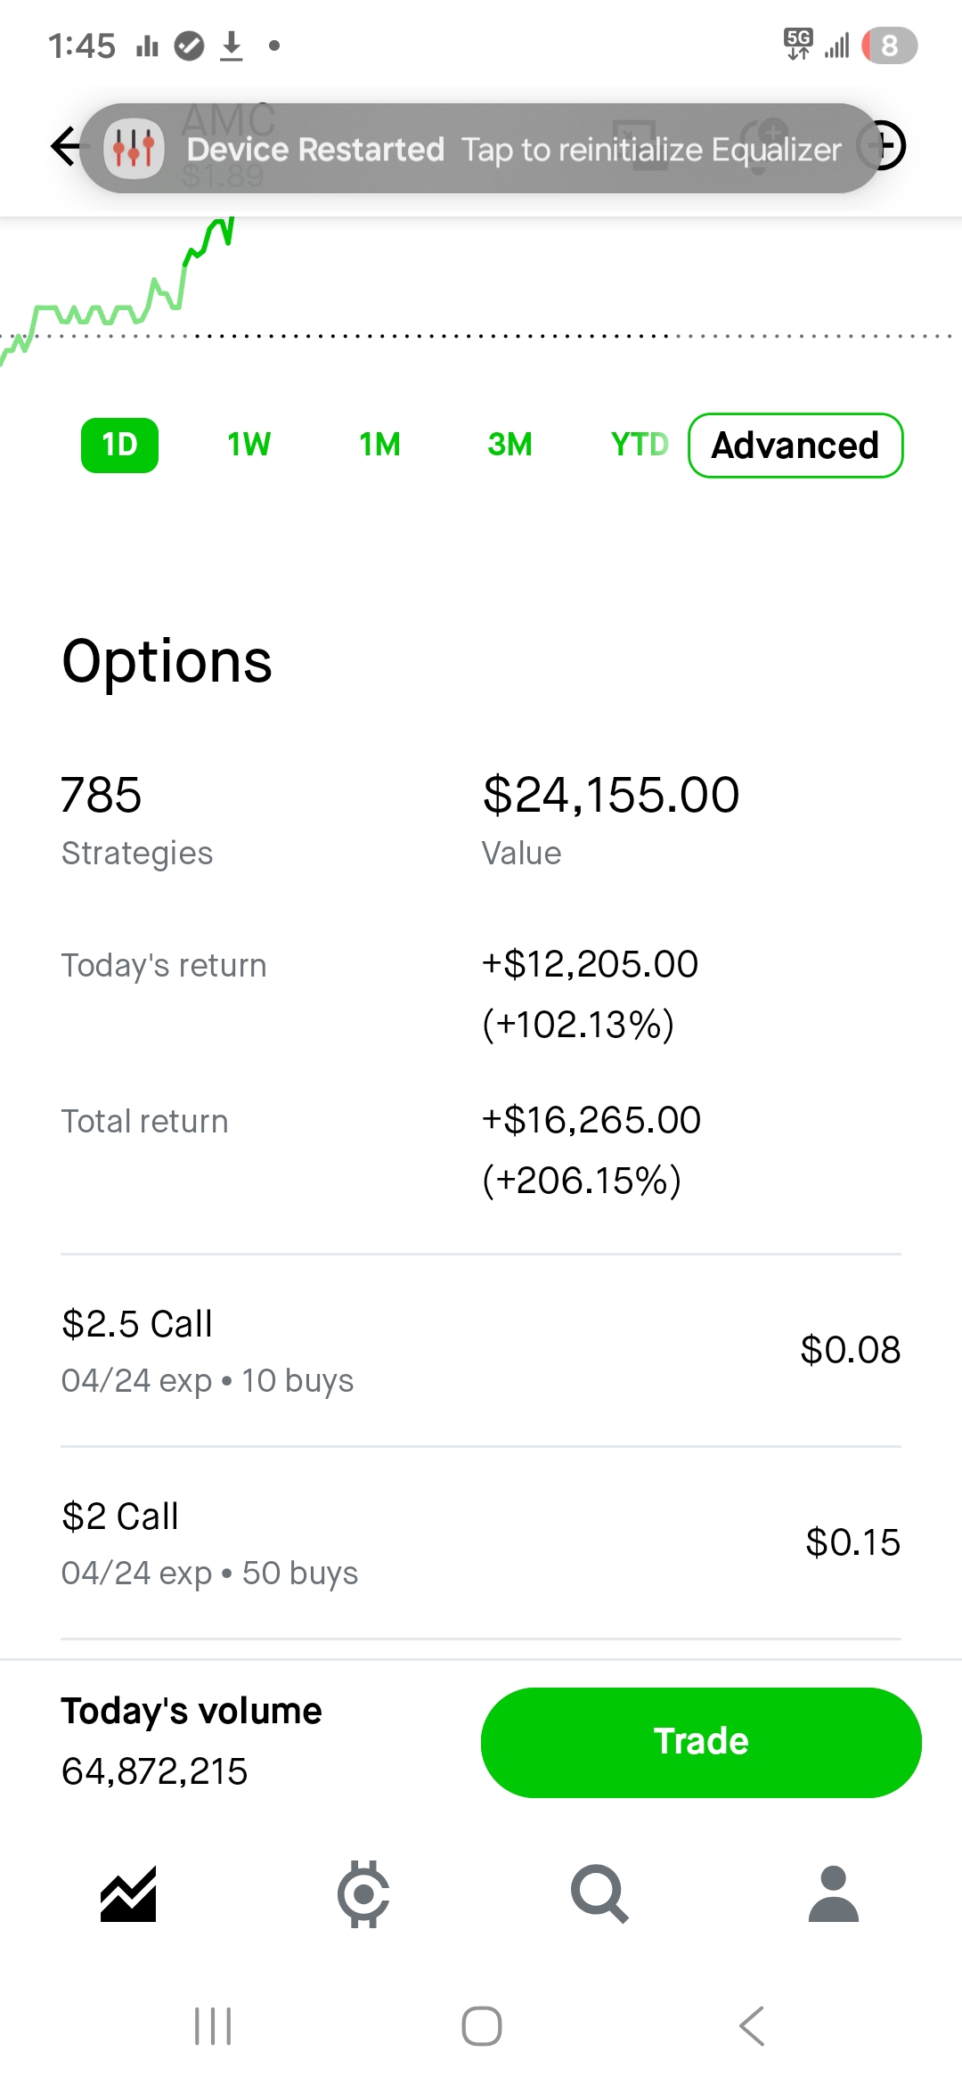Switch chart to 1W range
Screen dimensions: 962x2085
(x=249, y=445)
